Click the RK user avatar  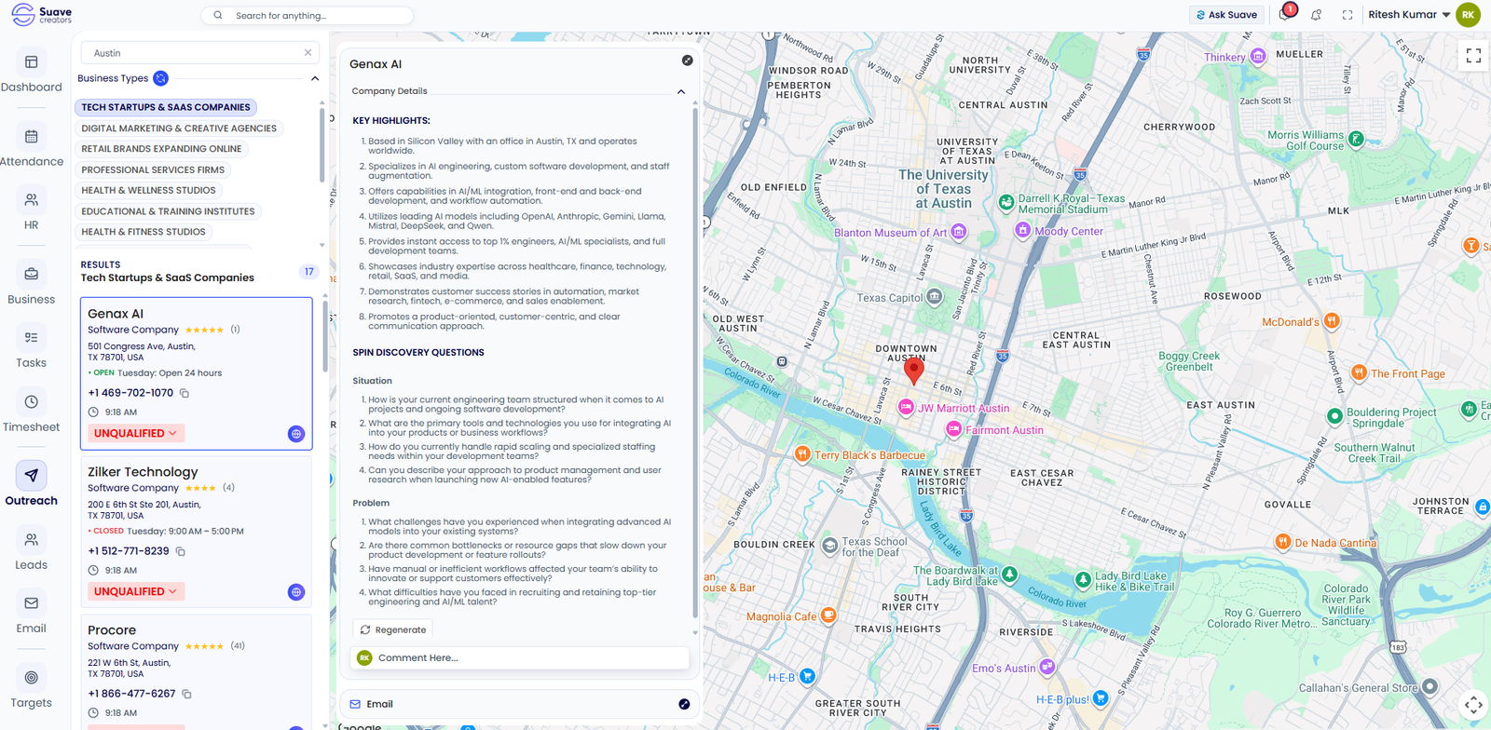(1468, 15)
